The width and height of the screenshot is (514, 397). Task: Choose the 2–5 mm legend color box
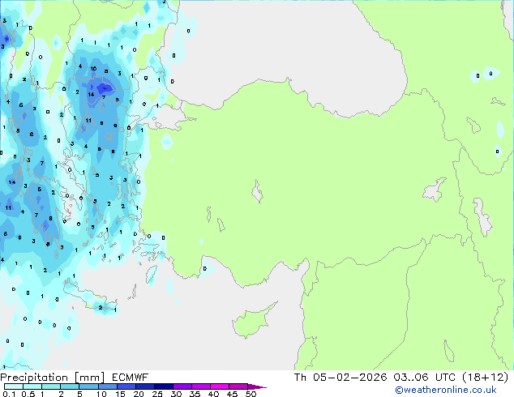70,386
